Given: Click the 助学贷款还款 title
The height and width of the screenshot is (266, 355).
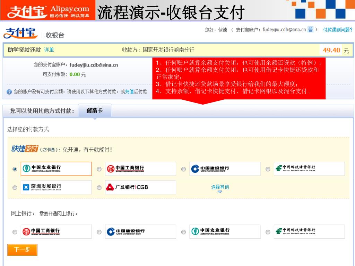Looking at the screenshot, I should 24,50.
